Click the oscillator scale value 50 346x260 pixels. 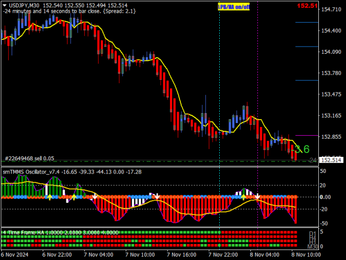coord(323,171)
